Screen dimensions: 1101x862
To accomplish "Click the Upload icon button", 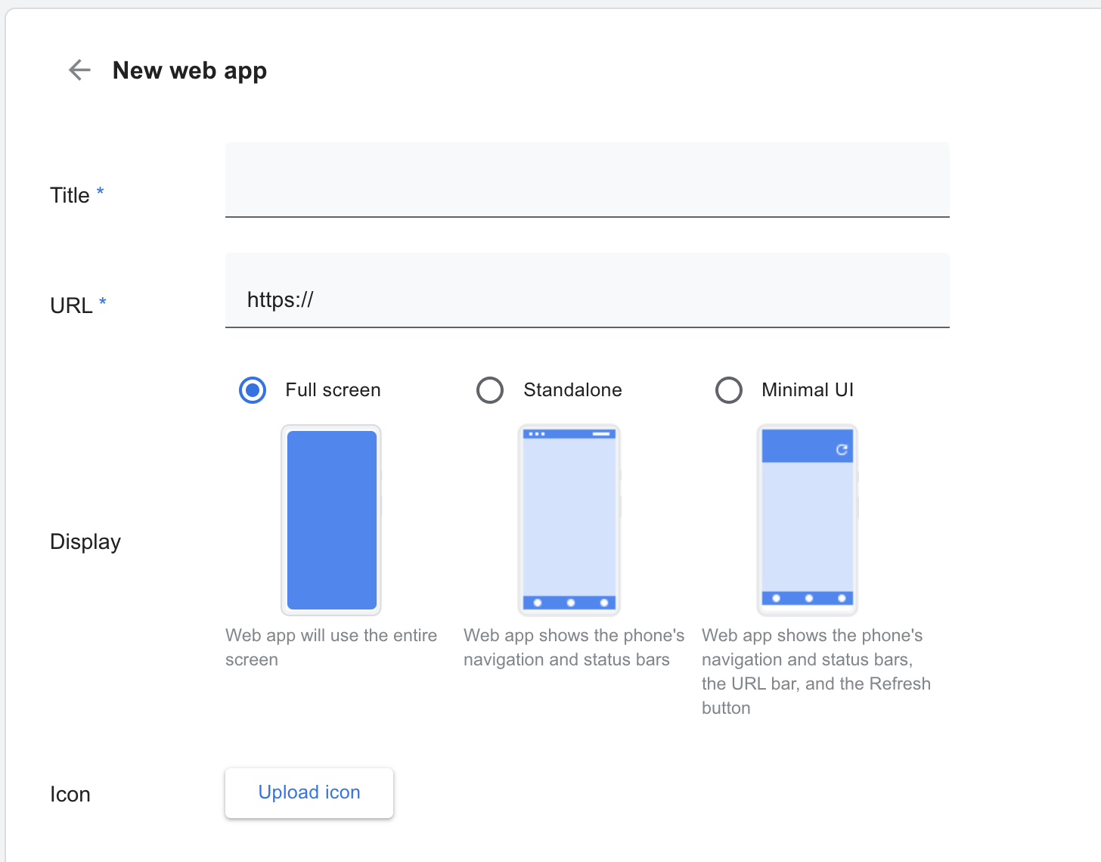I will [309, 792].
